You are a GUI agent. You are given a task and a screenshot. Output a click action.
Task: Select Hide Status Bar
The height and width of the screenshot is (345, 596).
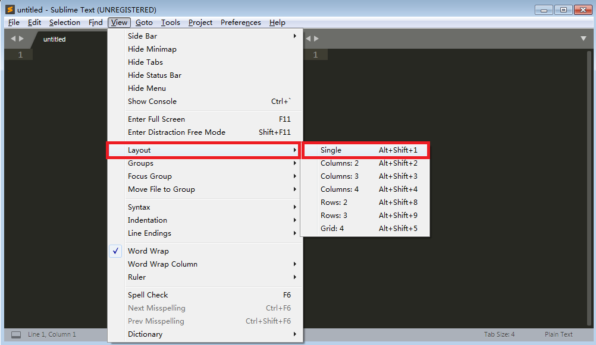(x=206, y=75)
